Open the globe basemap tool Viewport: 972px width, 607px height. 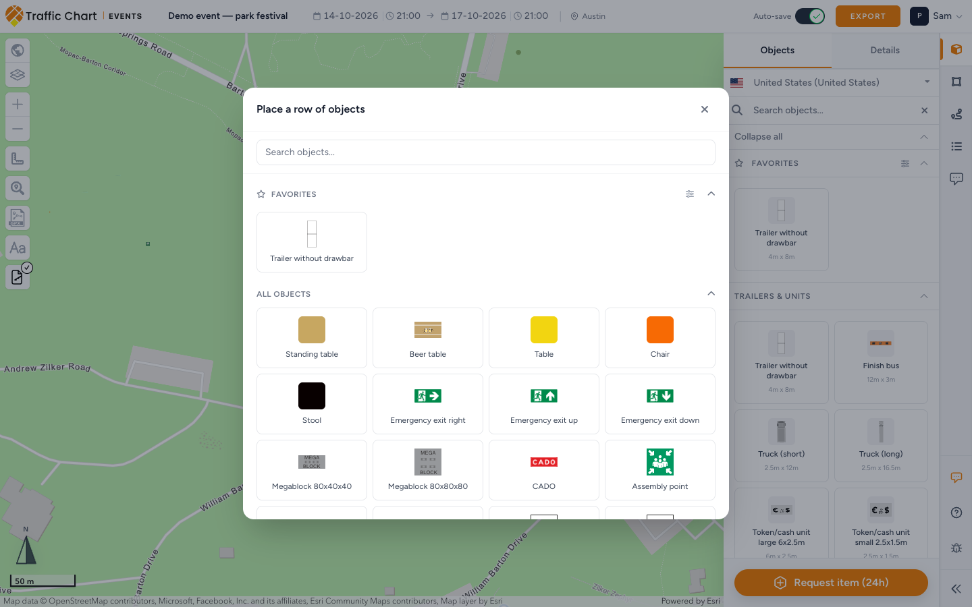click(18, 50)
